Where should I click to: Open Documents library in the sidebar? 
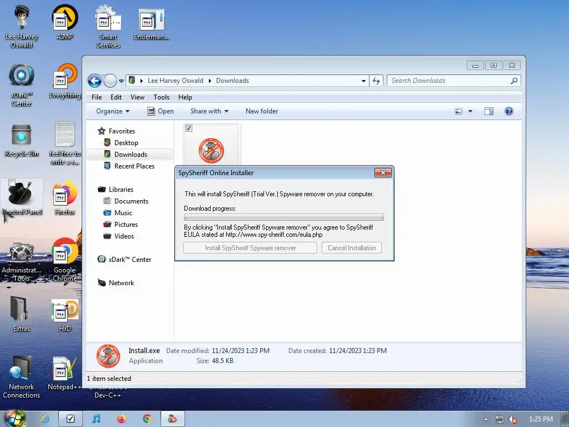[x=131, y=201]
